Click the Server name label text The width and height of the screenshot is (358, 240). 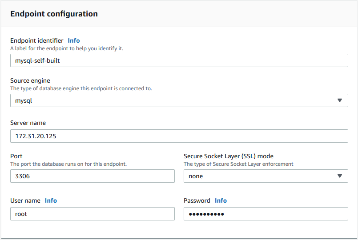point(28,123)
